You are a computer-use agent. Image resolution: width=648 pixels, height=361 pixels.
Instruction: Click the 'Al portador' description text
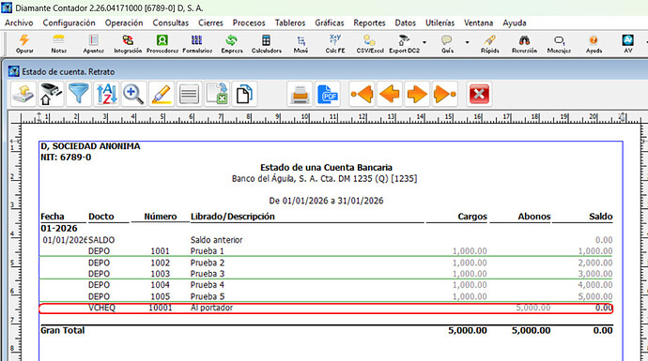coord(211,308)
